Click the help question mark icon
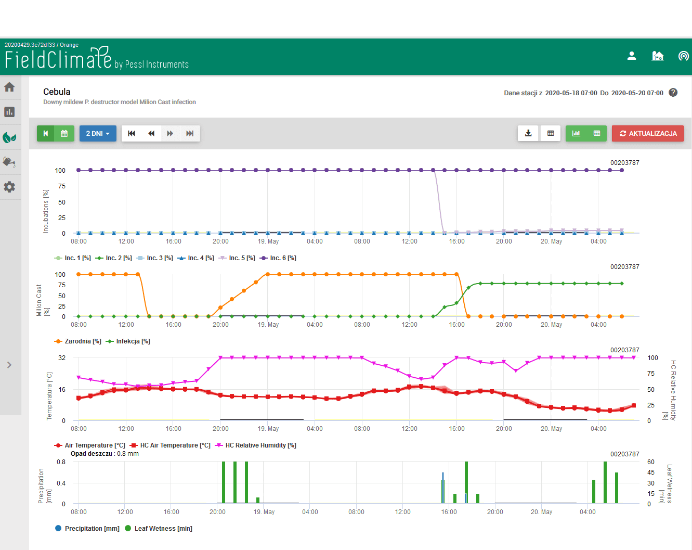Image resolution: width=692 pixels, height=550 pixels. coord(673,93)
